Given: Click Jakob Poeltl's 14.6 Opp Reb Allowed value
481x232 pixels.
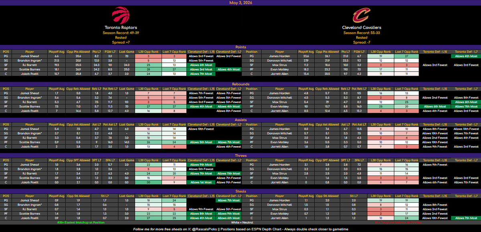Looking at the screenshot, I should 79,111.
